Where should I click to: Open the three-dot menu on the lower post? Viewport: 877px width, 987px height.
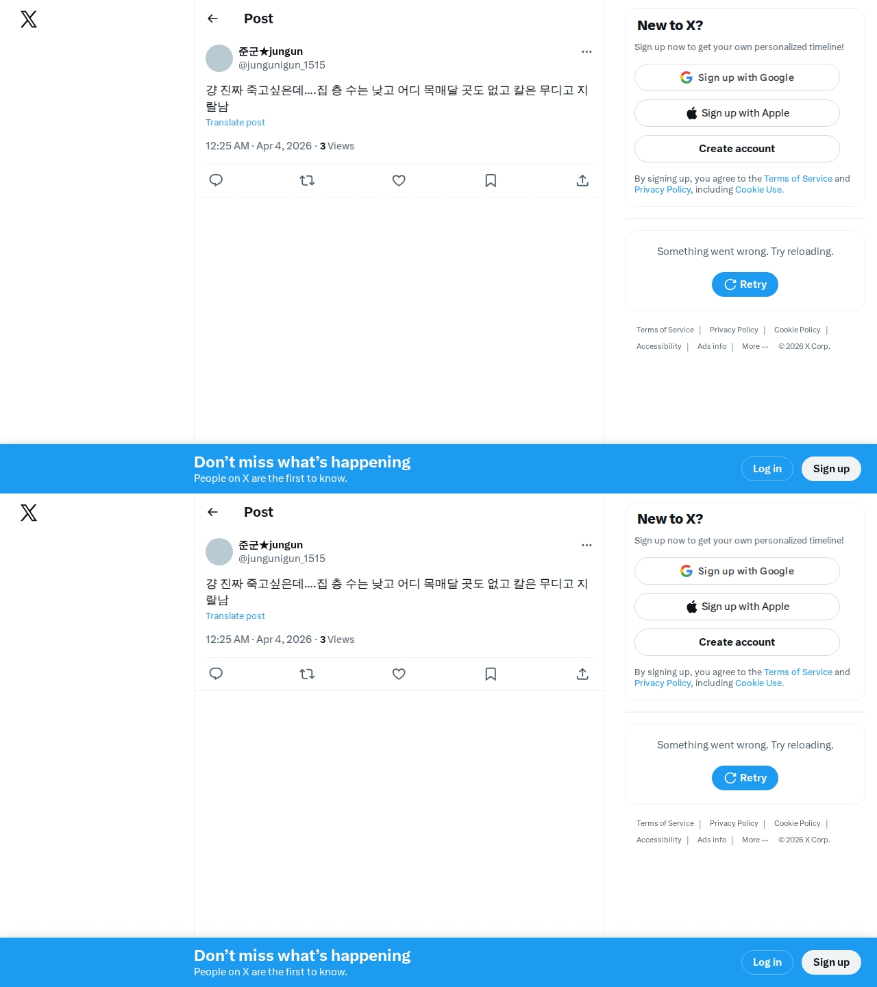pos(586,545)
